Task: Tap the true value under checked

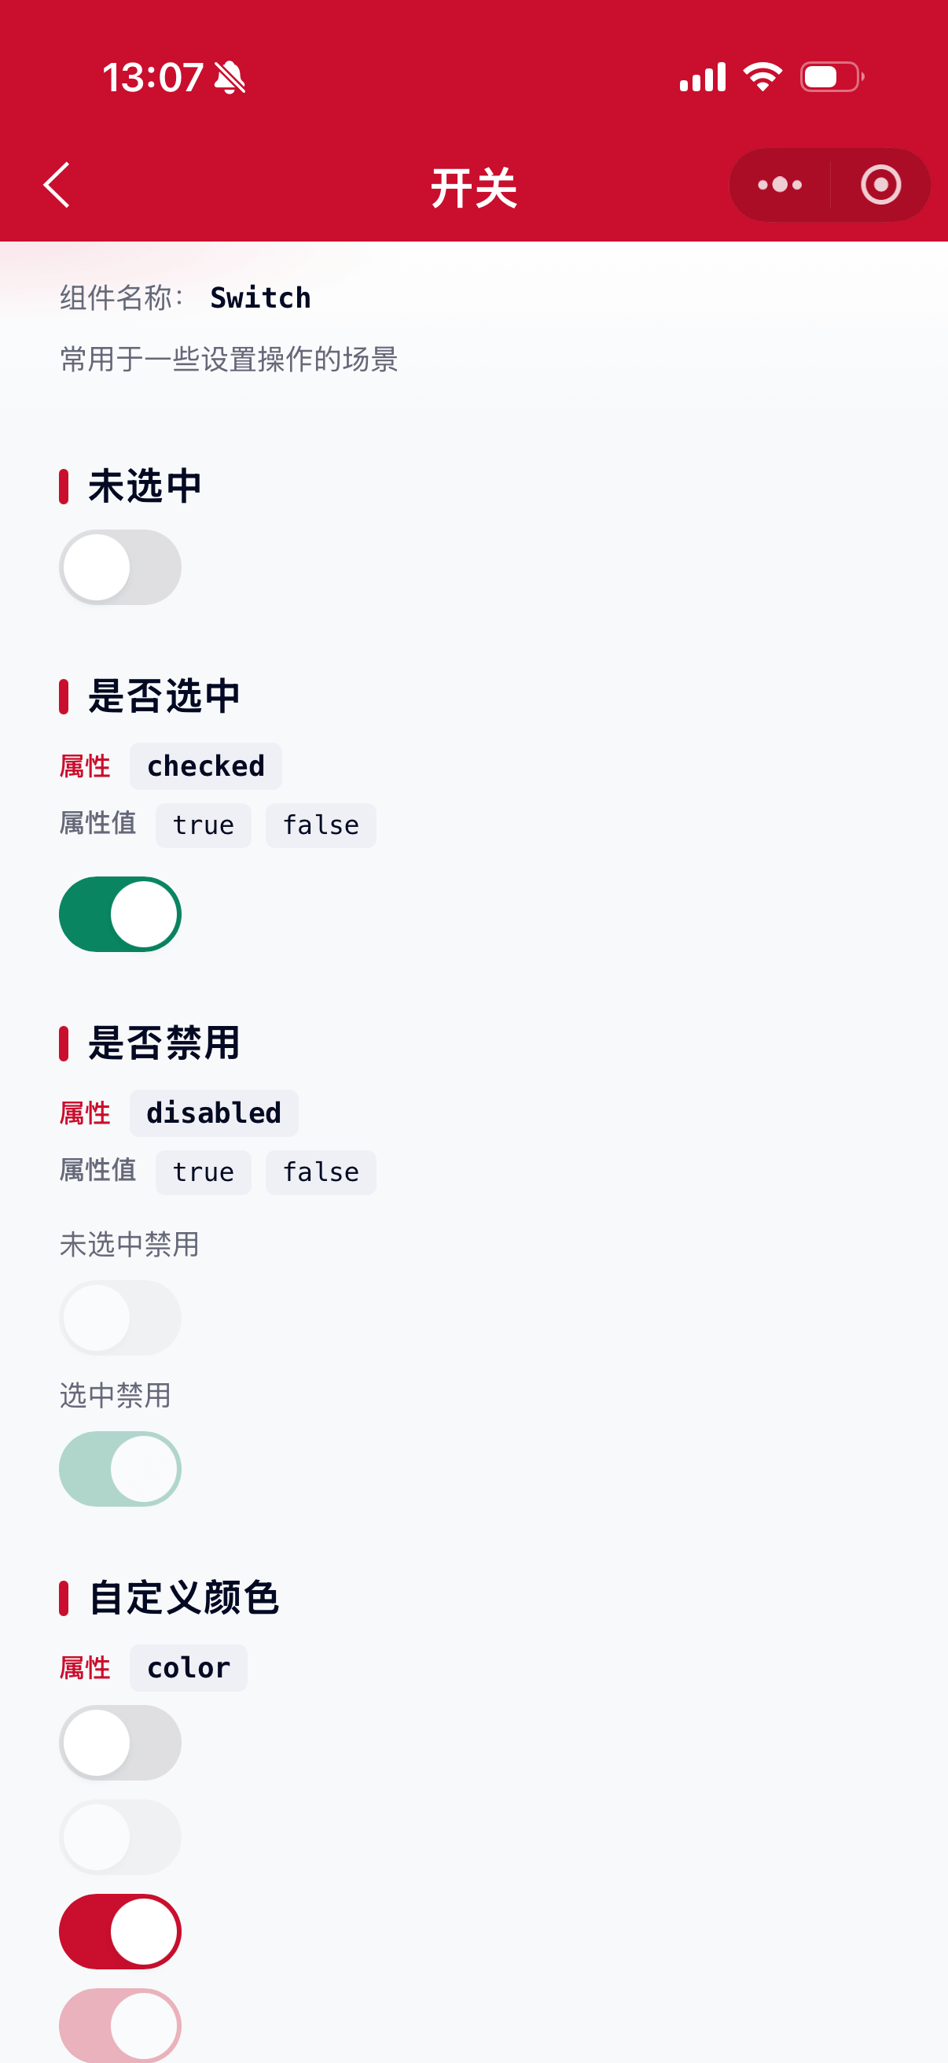Action: tap(204, 825)
